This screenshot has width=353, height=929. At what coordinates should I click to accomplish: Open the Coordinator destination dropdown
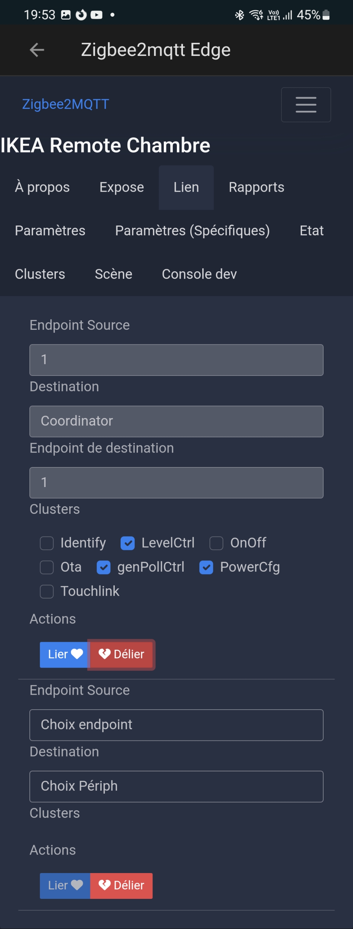pos(176,421)
